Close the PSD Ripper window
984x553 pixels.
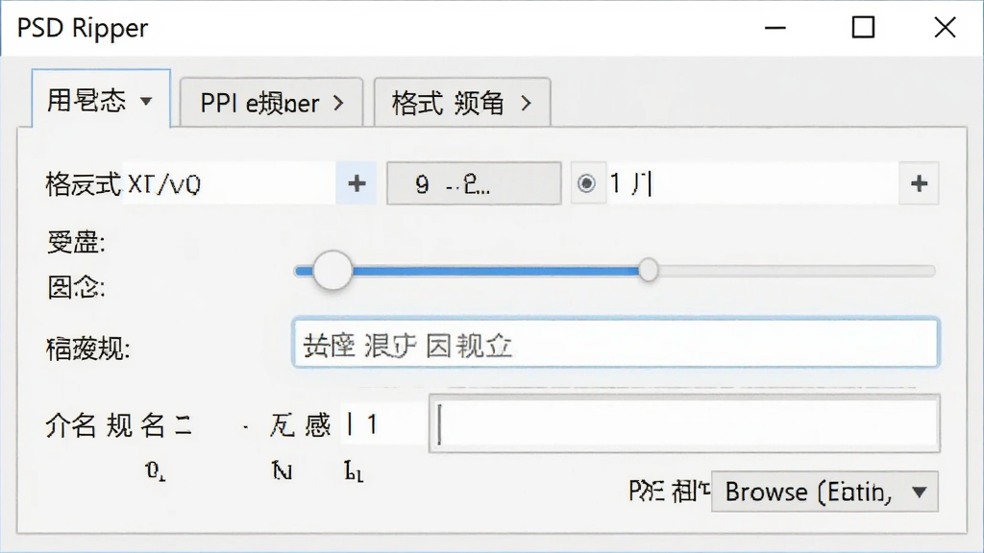(945, 28)
